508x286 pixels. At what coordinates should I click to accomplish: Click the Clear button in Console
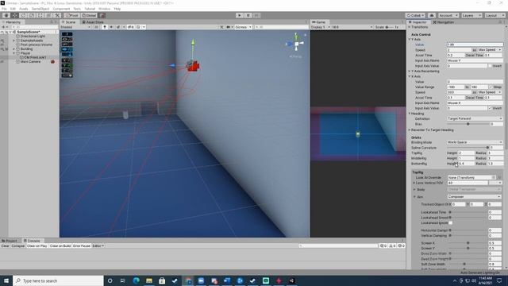6,245
